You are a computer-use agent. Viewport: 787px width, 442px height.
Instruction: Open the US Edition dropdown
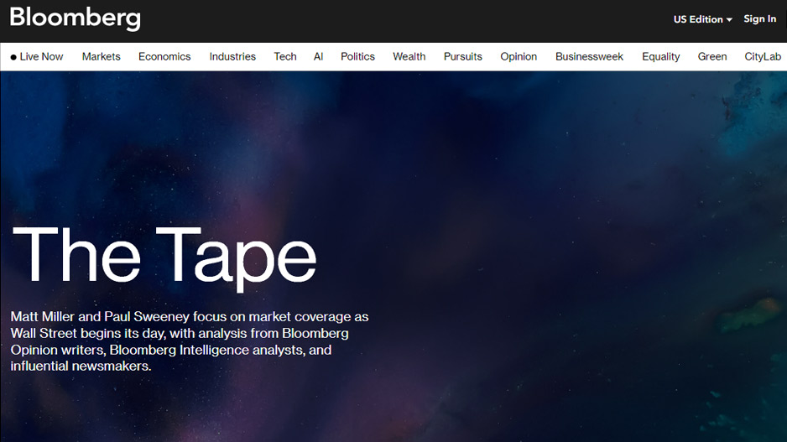[x=702, y=19]
